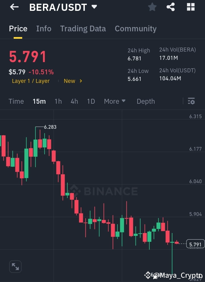Open chart settings icon beside Depth
205x282 pixels.
click(x=191, y=101)
